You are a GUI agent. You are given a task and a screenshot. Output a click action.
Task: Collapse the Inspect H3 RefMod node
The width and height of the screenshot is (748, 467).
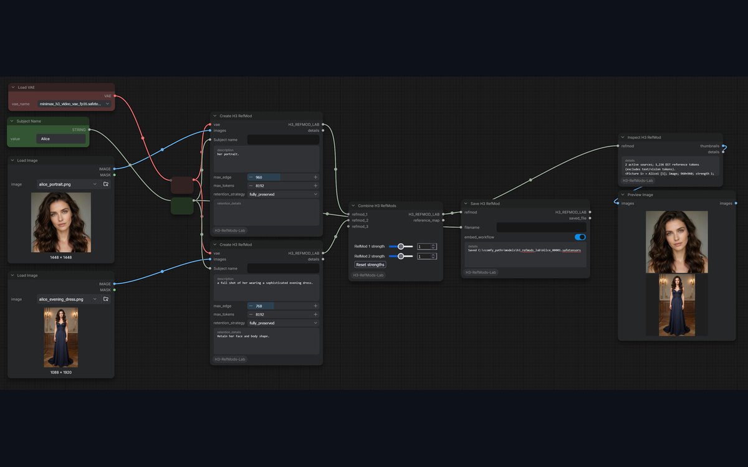(622, 137)
